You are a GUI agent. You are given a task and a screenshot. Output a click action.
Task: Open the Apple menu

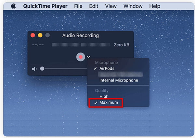coord(13,6)
